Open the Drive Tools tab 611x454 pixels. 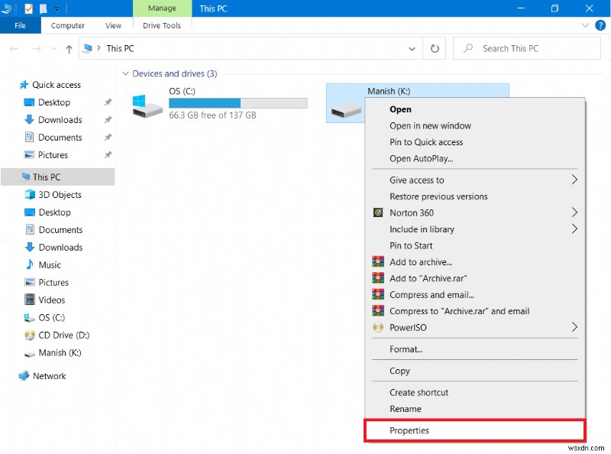161,25
